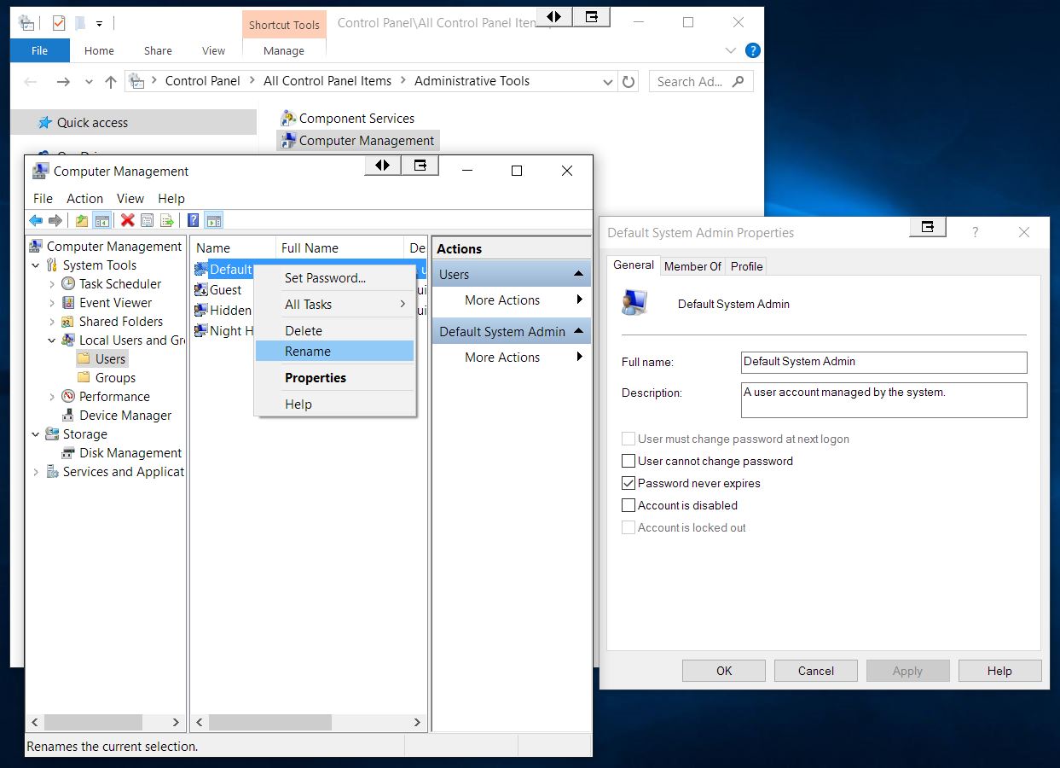Screen dimensions: 1060x768
Task: Expand the Performance tree node
Action: [52, 397]
